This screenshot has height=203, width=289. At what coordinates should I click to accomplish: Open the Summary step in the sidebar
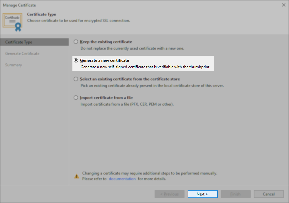[x=13, y=65]
